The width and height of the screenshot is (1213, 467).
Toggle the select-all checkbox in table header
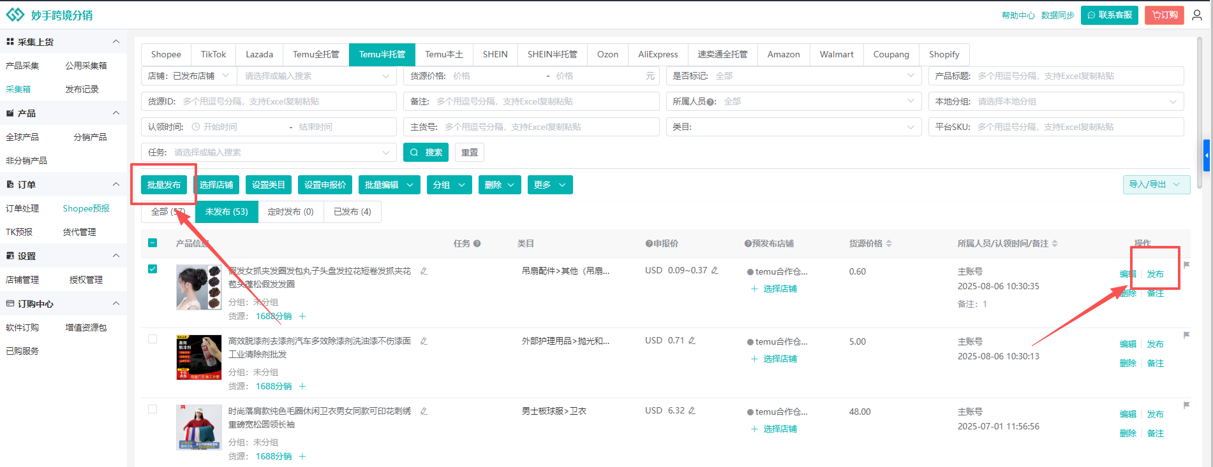coord(153,243)
